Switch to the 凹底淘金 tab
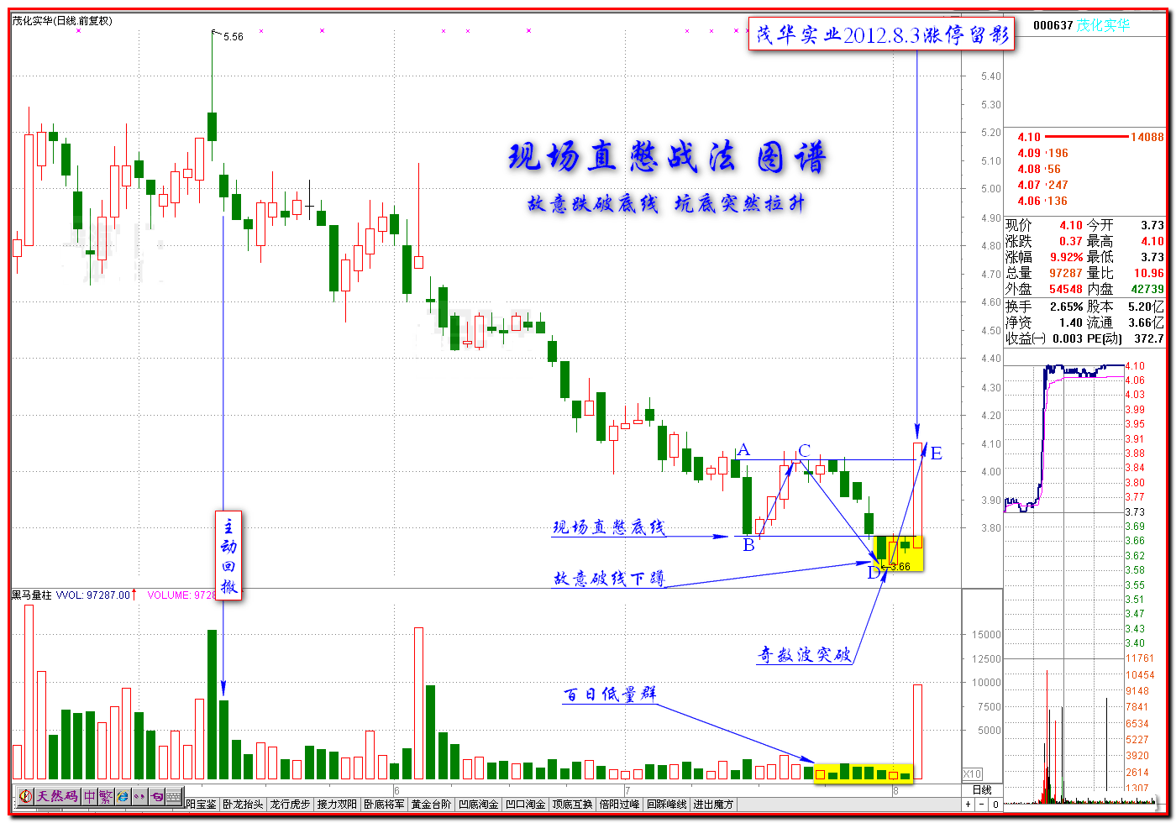 coord(478,805)
